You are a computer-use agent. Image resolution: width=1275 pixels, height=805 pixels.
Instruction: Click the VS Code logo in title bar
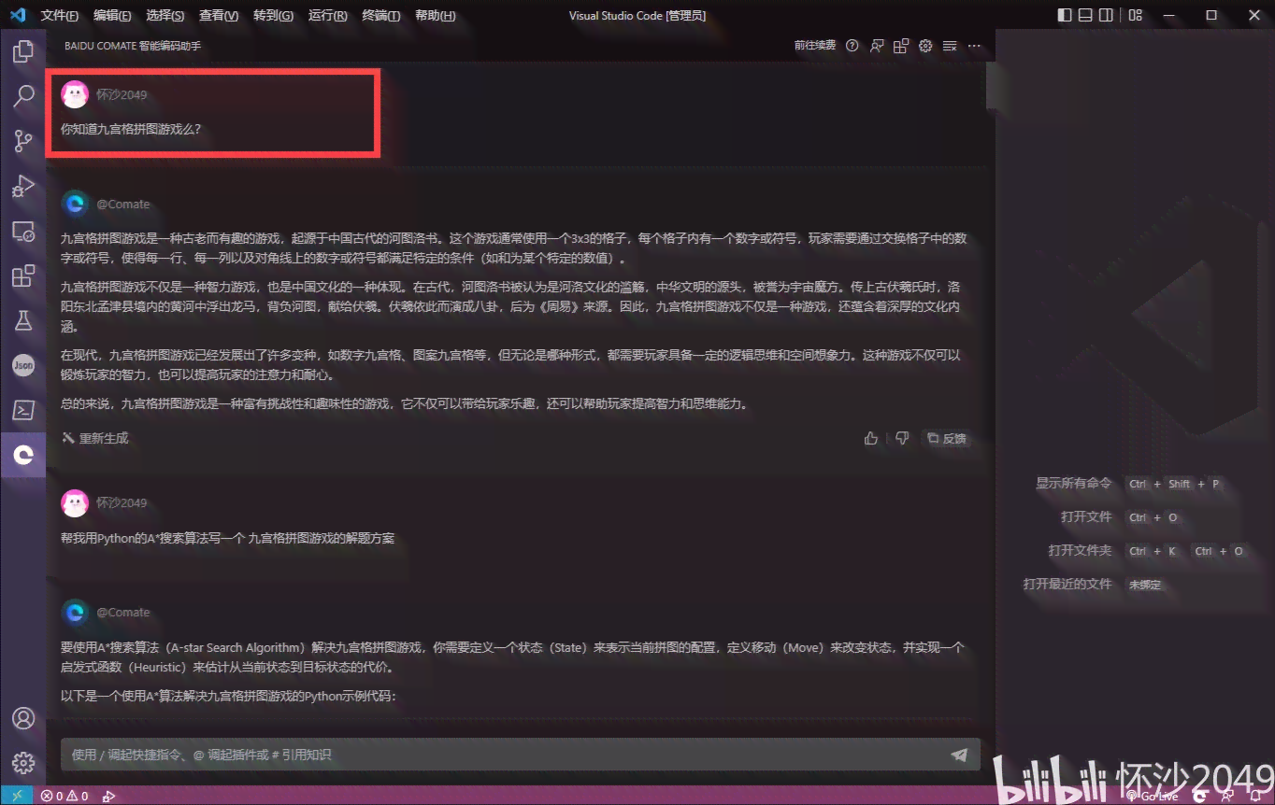click(17, 15)
